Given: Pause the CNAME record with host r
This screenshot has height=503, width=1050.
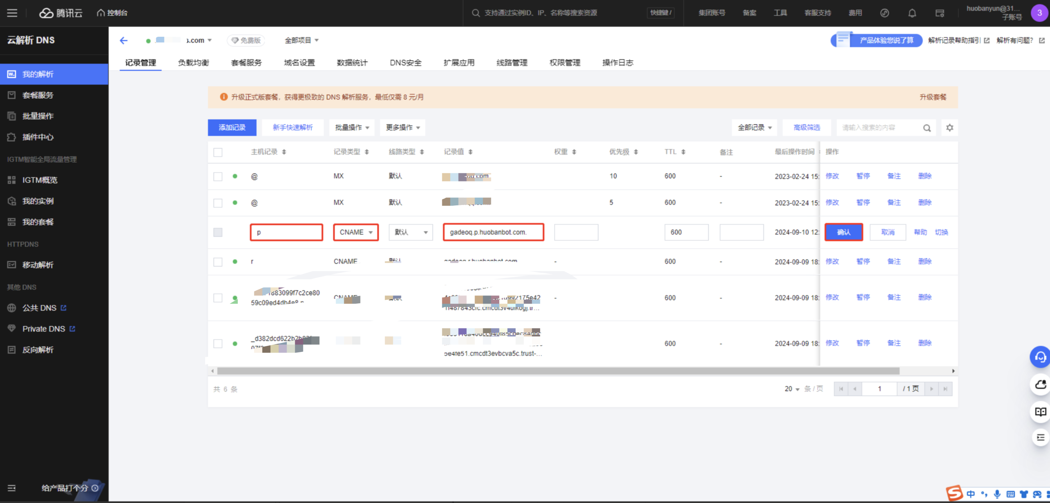Looking at the screenshot, I should tap(863, 262).
